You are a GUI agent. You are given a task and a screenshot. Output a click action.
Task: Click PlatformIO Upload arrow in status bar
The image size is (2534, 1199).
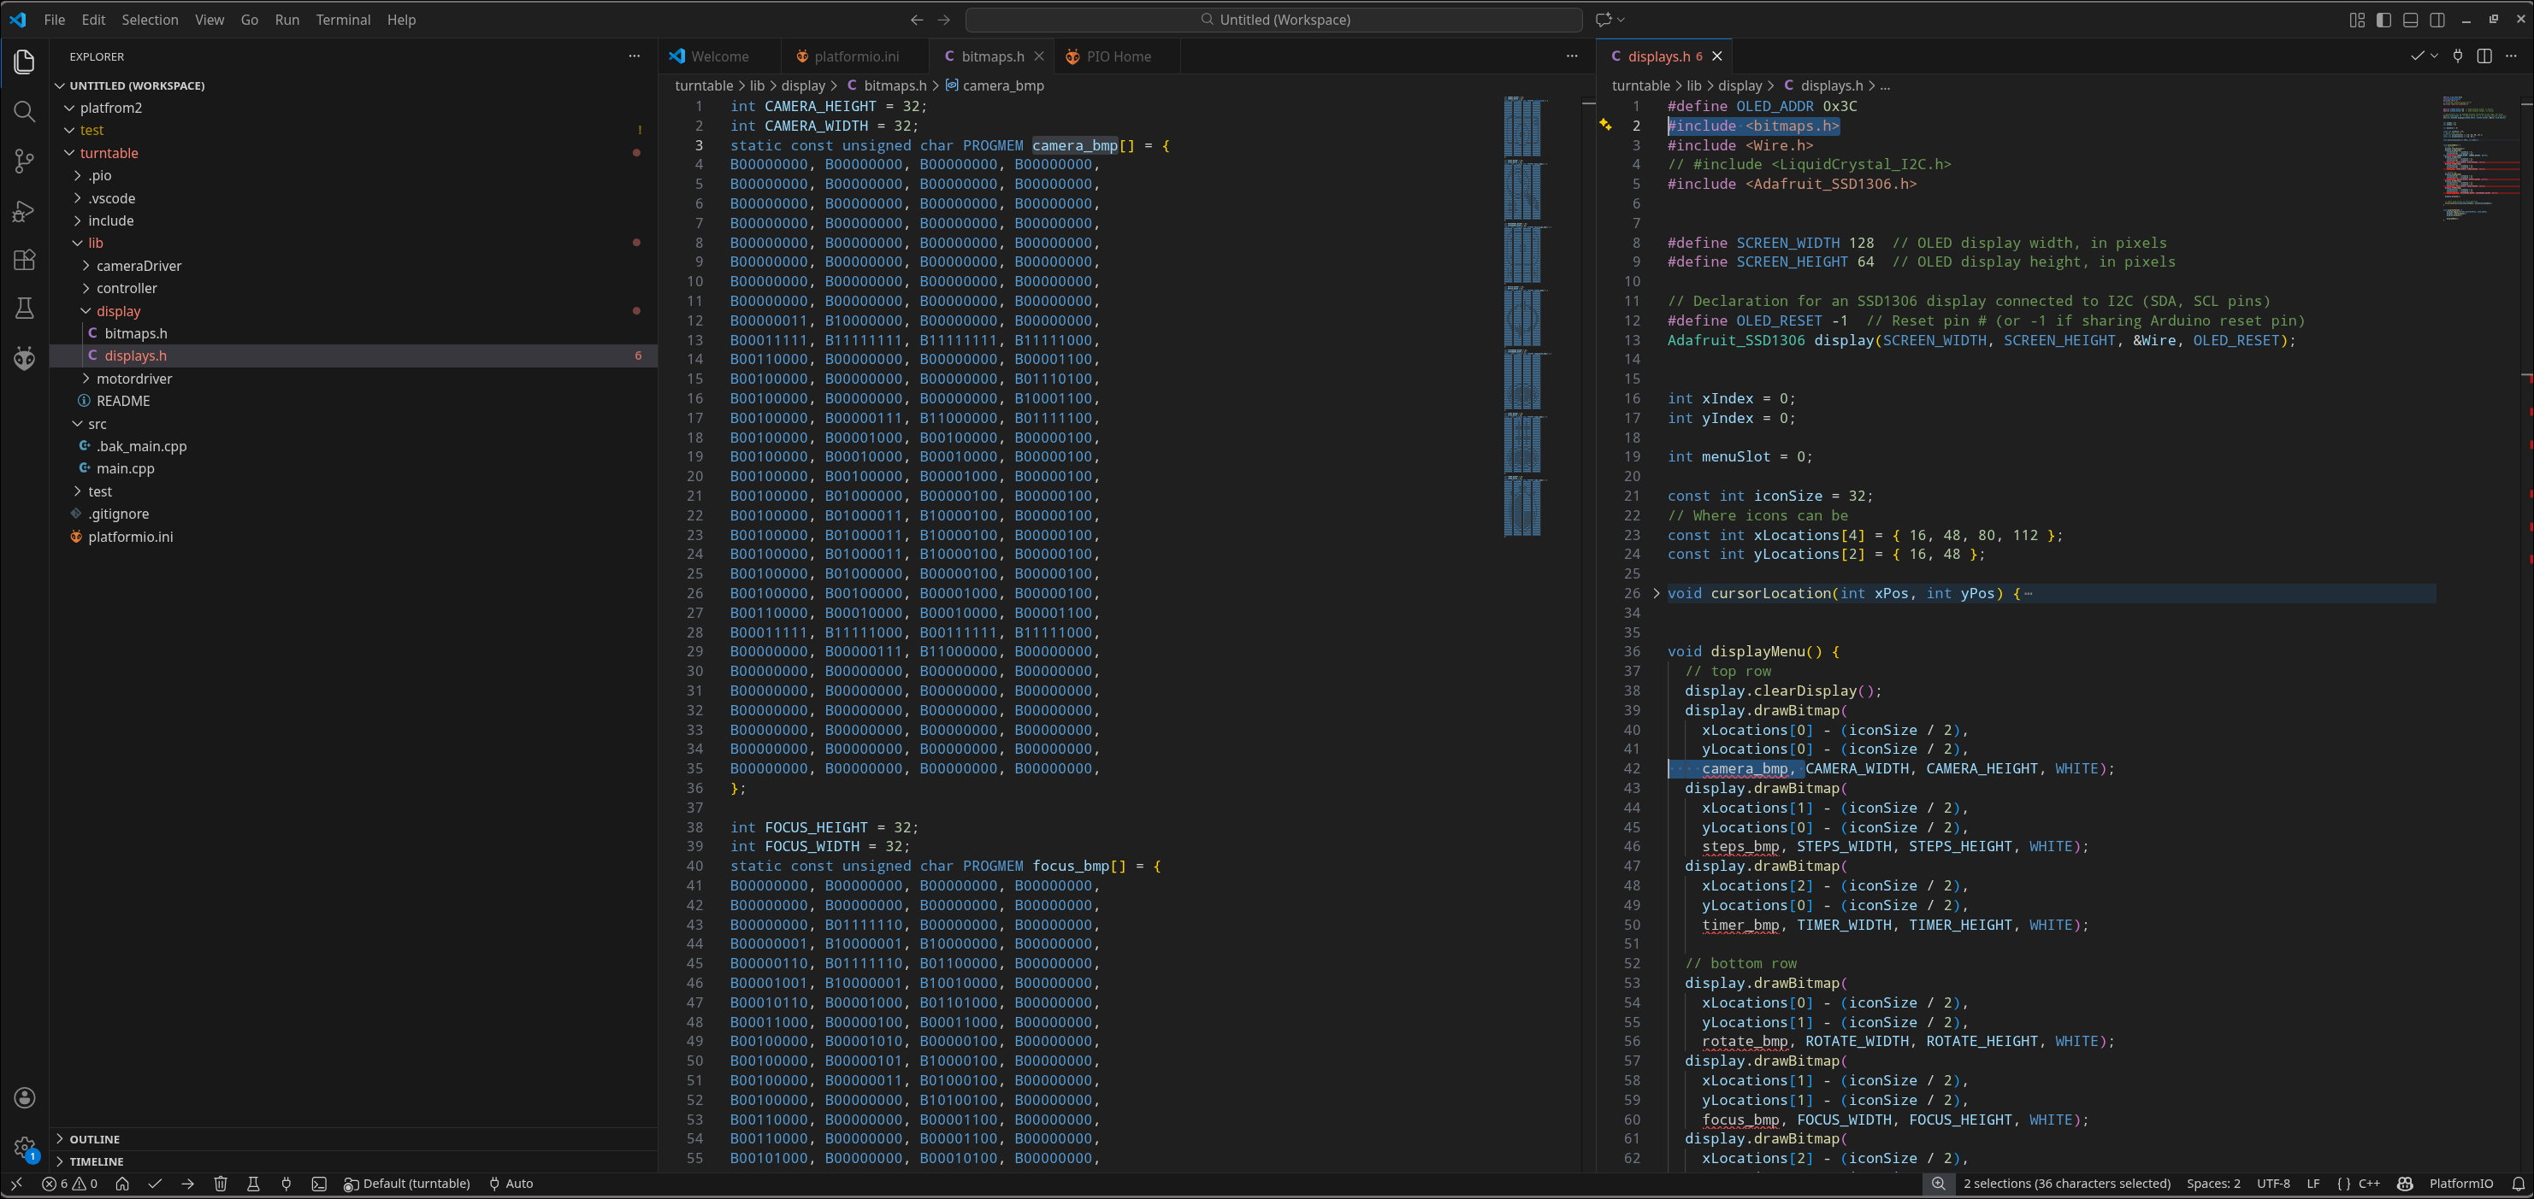[188, 1184]
